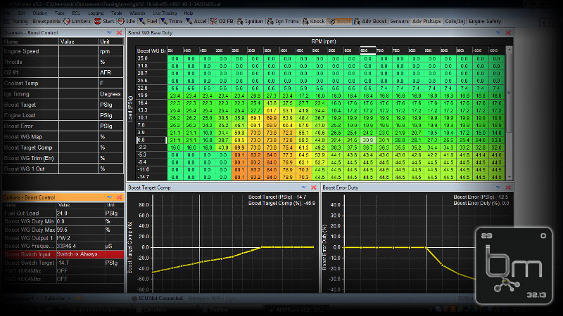Click the table vertical scrollbar up arrow

pos(509,50)
